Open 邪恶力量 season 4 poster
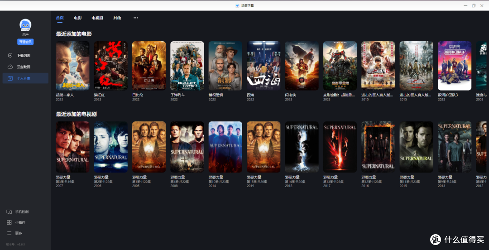This screenshot has height=250, width=489. tap(187, 147)
